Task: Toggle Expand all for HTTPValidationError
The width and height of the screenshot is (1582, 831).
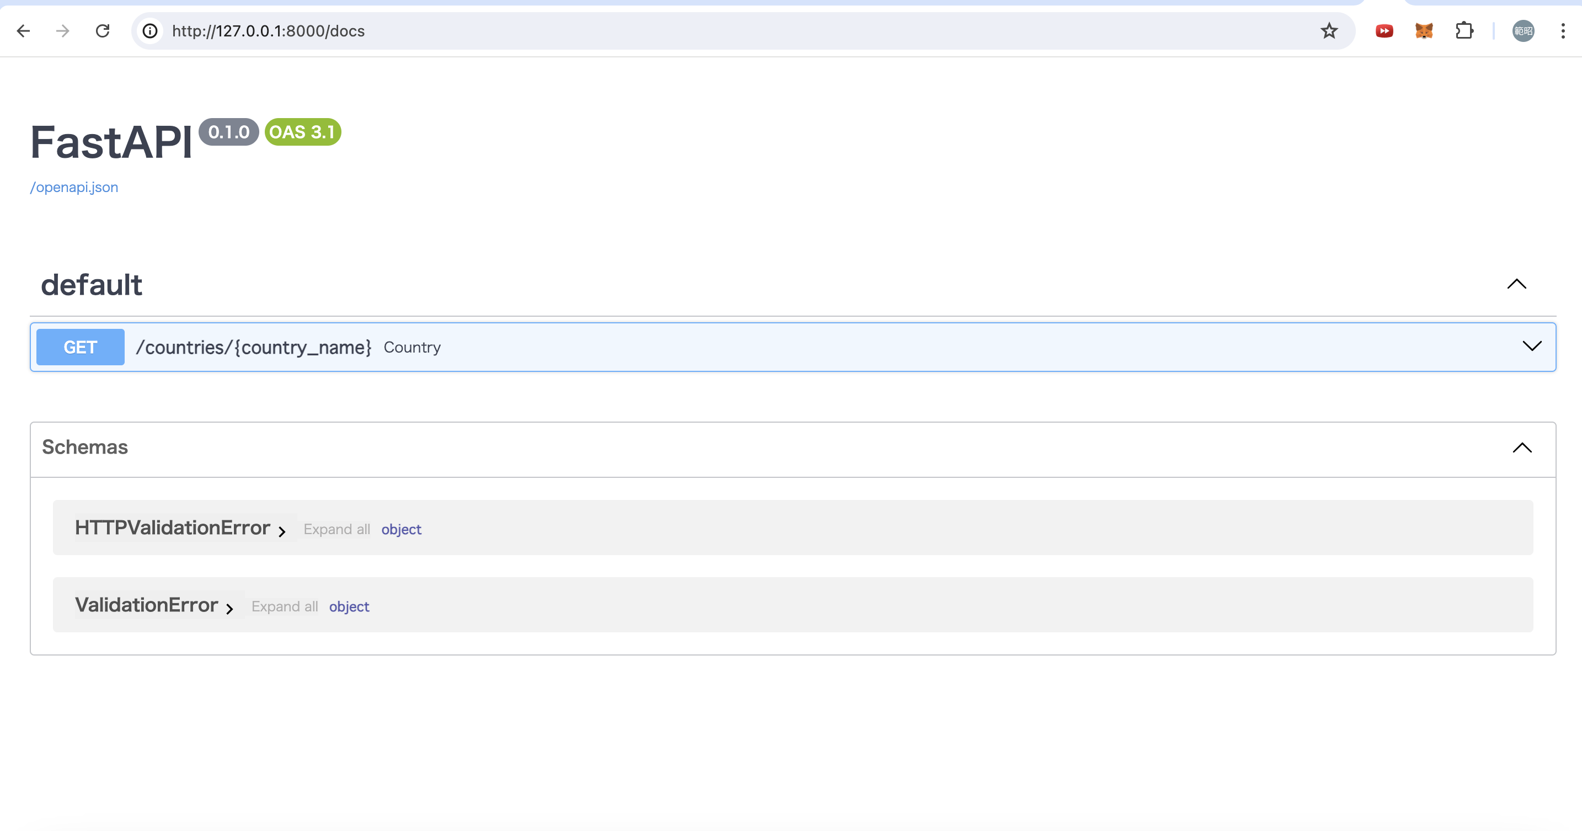Action: point(336,529)
